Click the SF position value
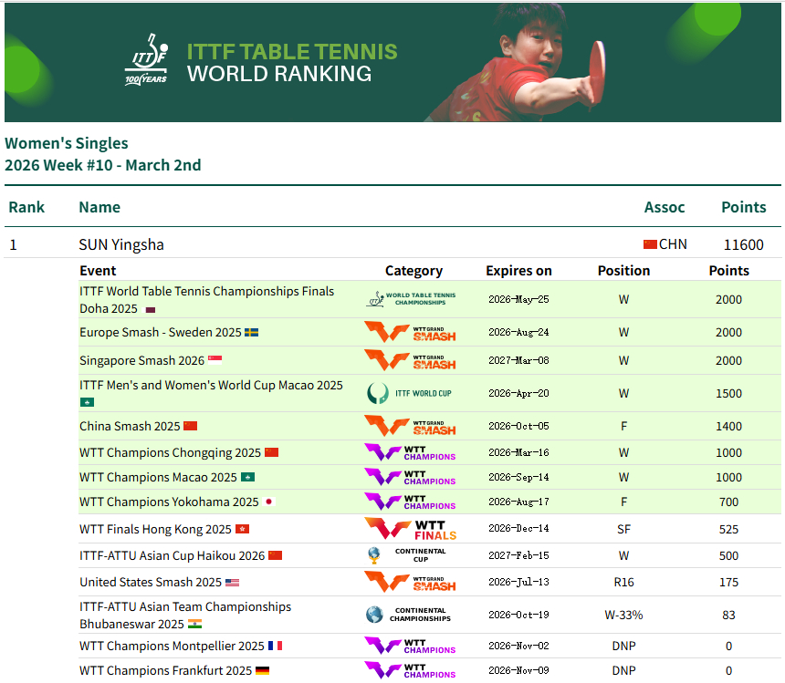Viewport: 785px width, 683px height. tap(623, 529)
